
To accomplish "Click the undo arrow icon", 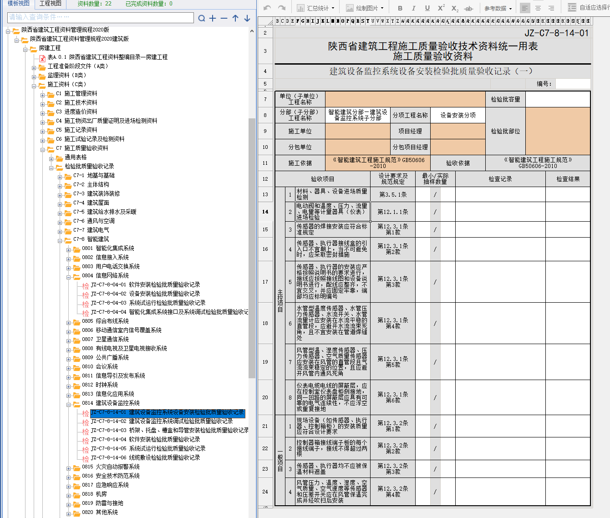I will (267, 8).
